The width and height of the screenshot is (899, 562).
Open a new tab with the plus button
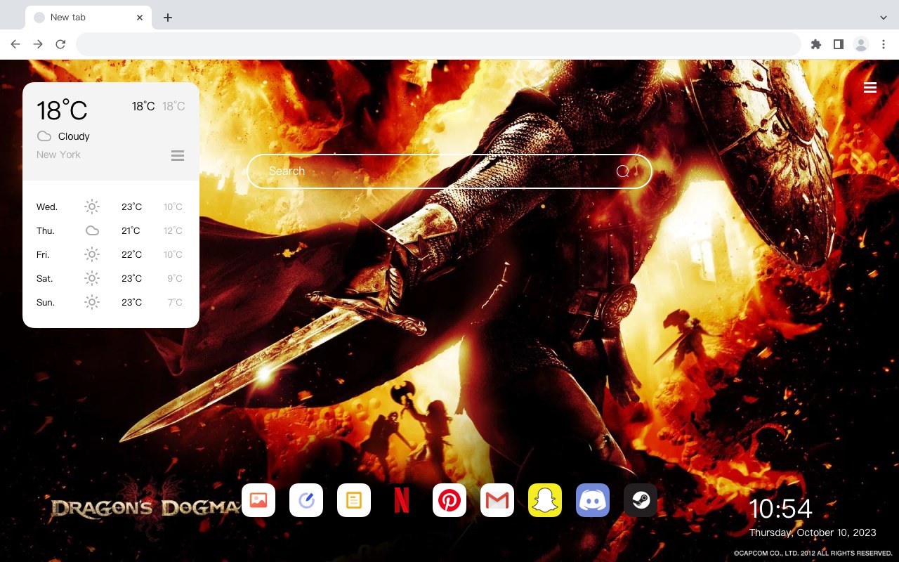point(167,18)
